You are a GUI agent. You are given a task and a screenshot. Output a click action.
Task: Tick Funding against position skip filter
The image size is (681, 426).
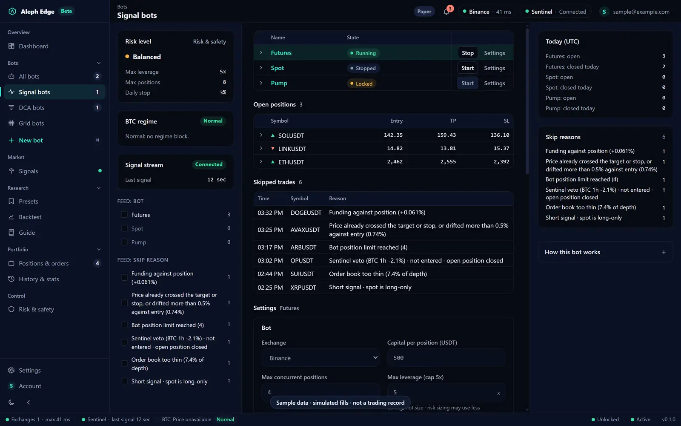pyautogui.click(x=124, y=278)
